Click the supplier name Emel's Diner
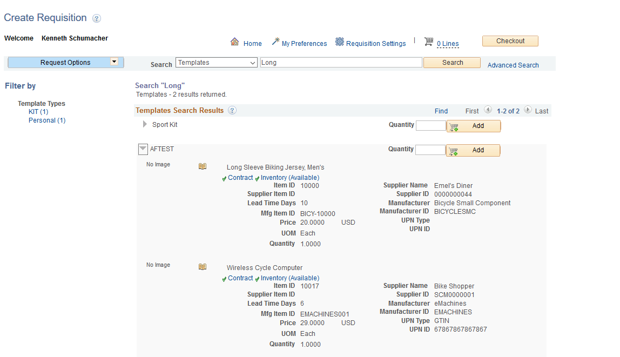620x357 pixels. [x=453, y=185]
